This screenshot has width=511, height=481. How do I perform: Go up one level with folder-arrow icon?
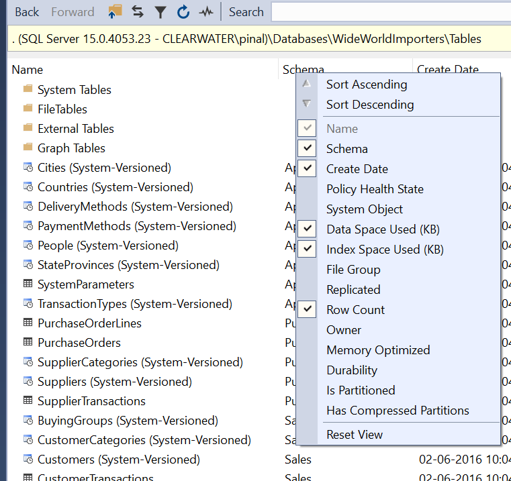click(x=115, y=11)
